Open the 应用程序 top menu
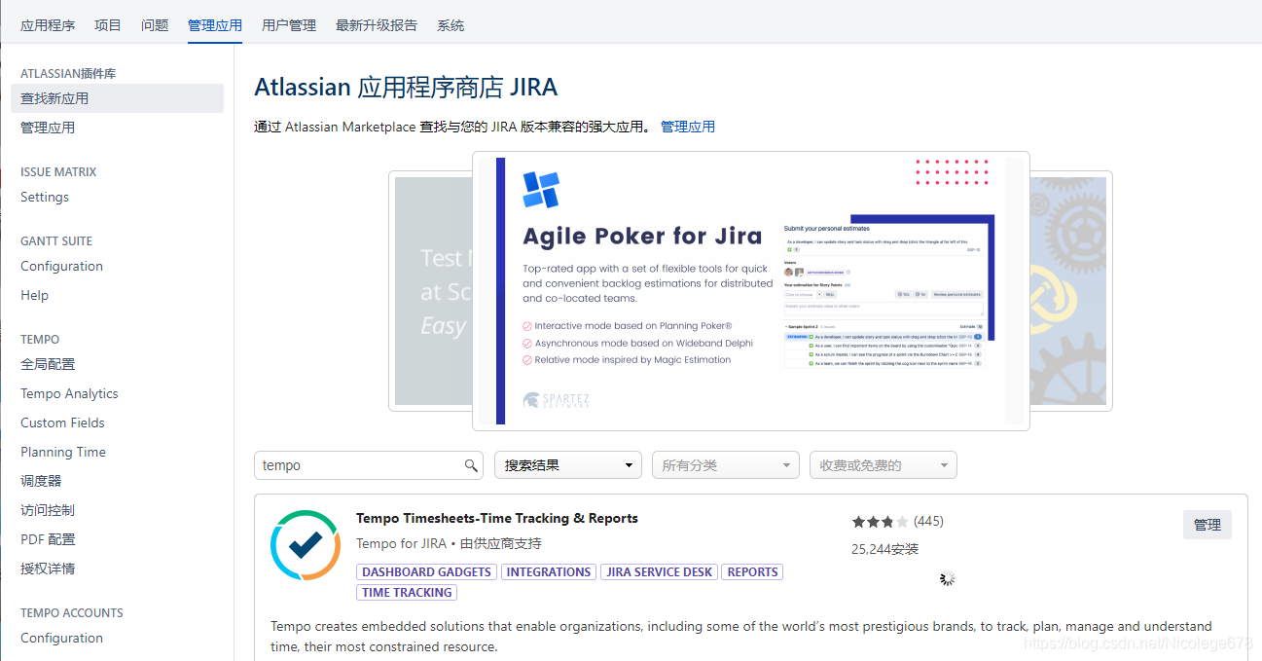The width and height of the screenshot is (1262, 661). [x=48, y=25]
